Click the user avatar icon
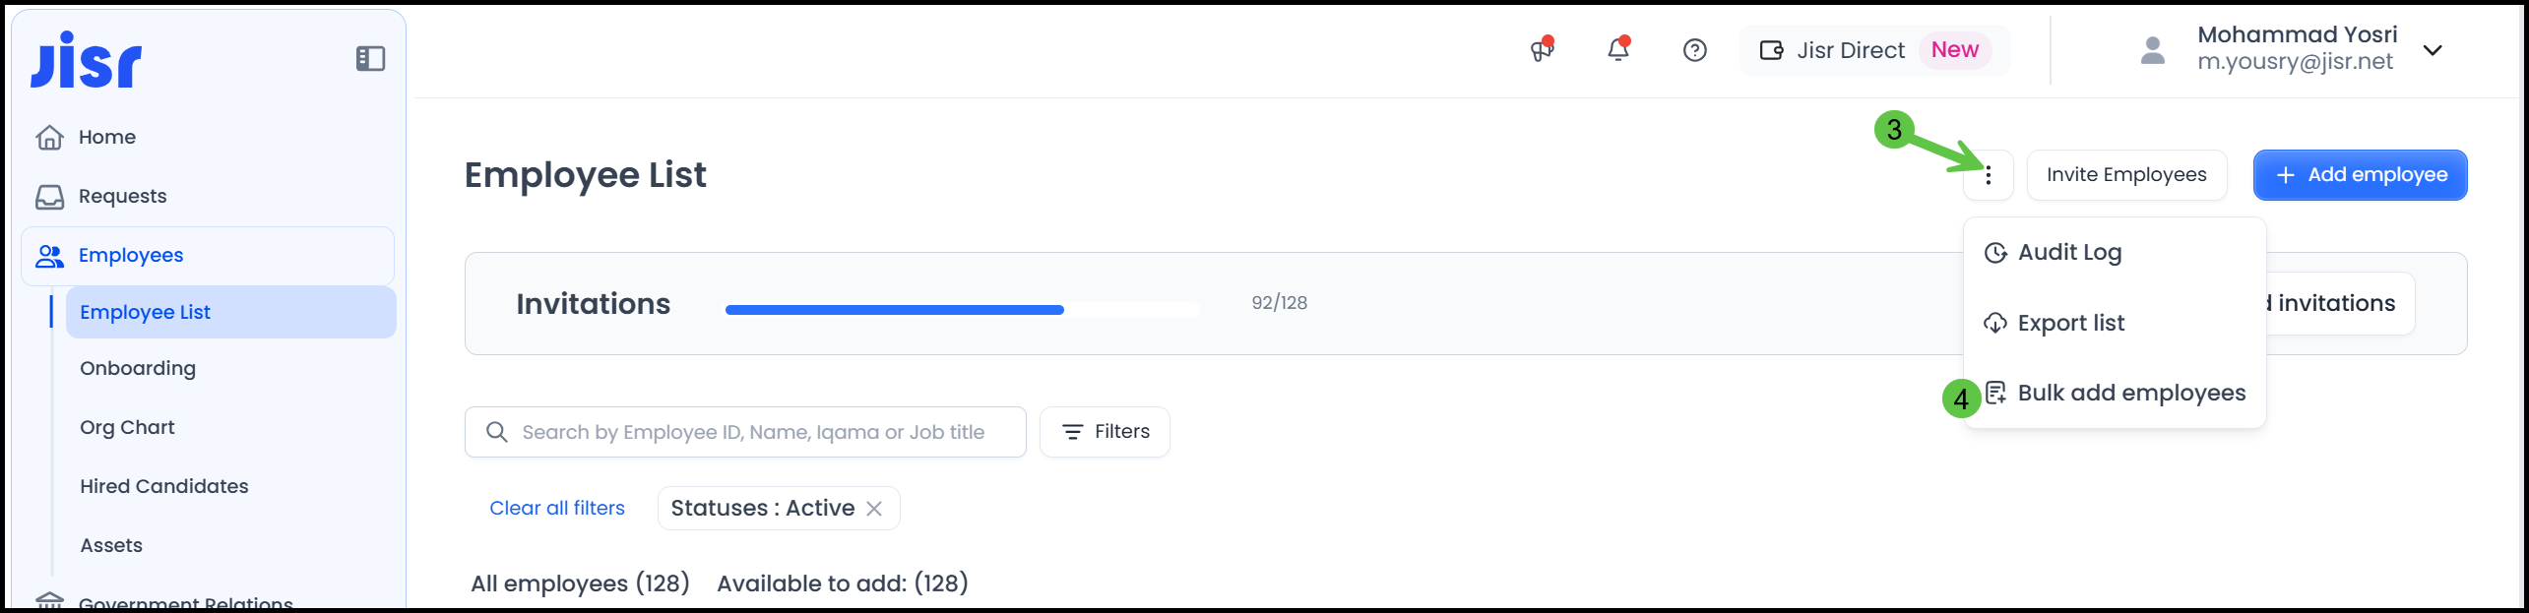The image size is (2529, 613). (2153, 50)
